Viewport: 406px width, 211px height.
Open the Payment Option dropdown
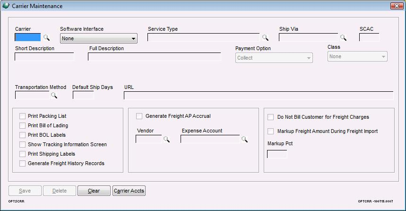274,58
